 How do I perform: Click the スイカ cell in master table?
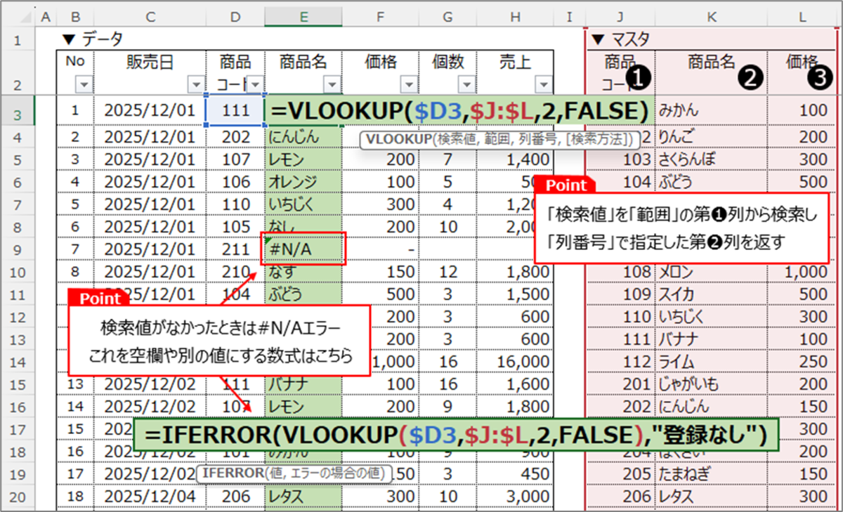tap(712, 294)
